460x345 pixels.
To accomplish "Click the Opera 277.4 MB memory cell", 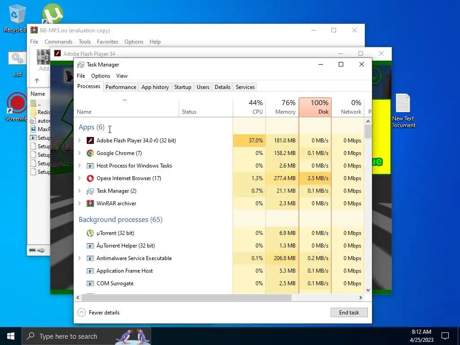I will pos(282,178).
